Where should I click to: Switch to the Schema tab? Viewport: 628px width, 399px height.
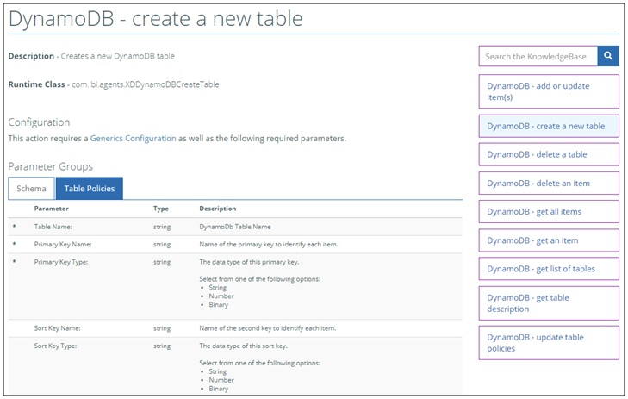click(x=31, y=188)
